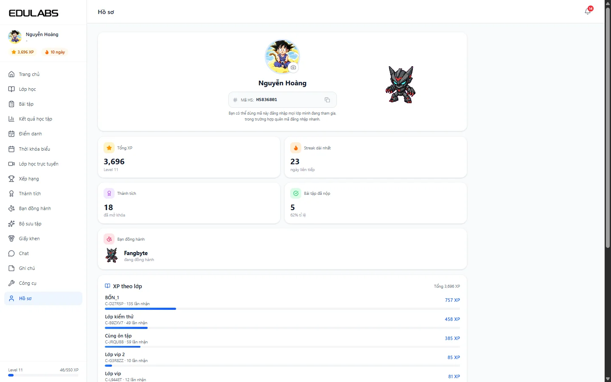Copy student code HS836801 using copy icon
The width and height of the screenshot is (611, 382).
[327, 100]
